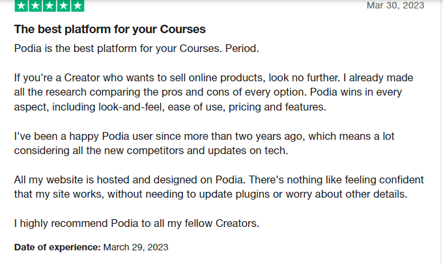Open review title 'The best platform for your Courses'
443x264 pixels.
pos(110,29)
